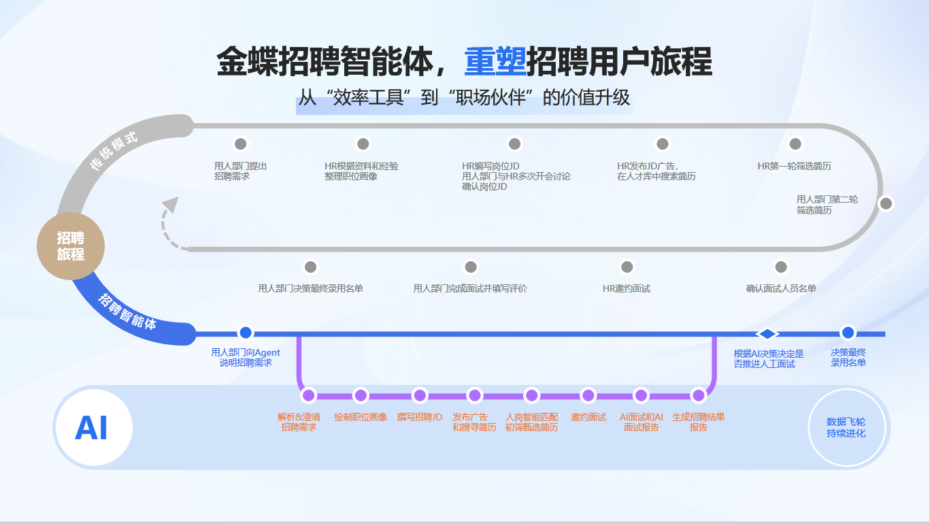The image size is (930, 523).
Task: Click the blue diamond above 根据AI决策决定
Action: pos(767,333)
